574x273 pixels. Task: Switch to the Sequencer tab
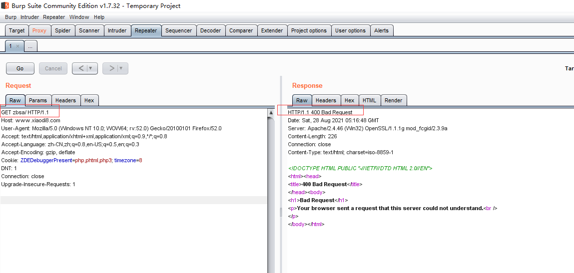(179, 31)
